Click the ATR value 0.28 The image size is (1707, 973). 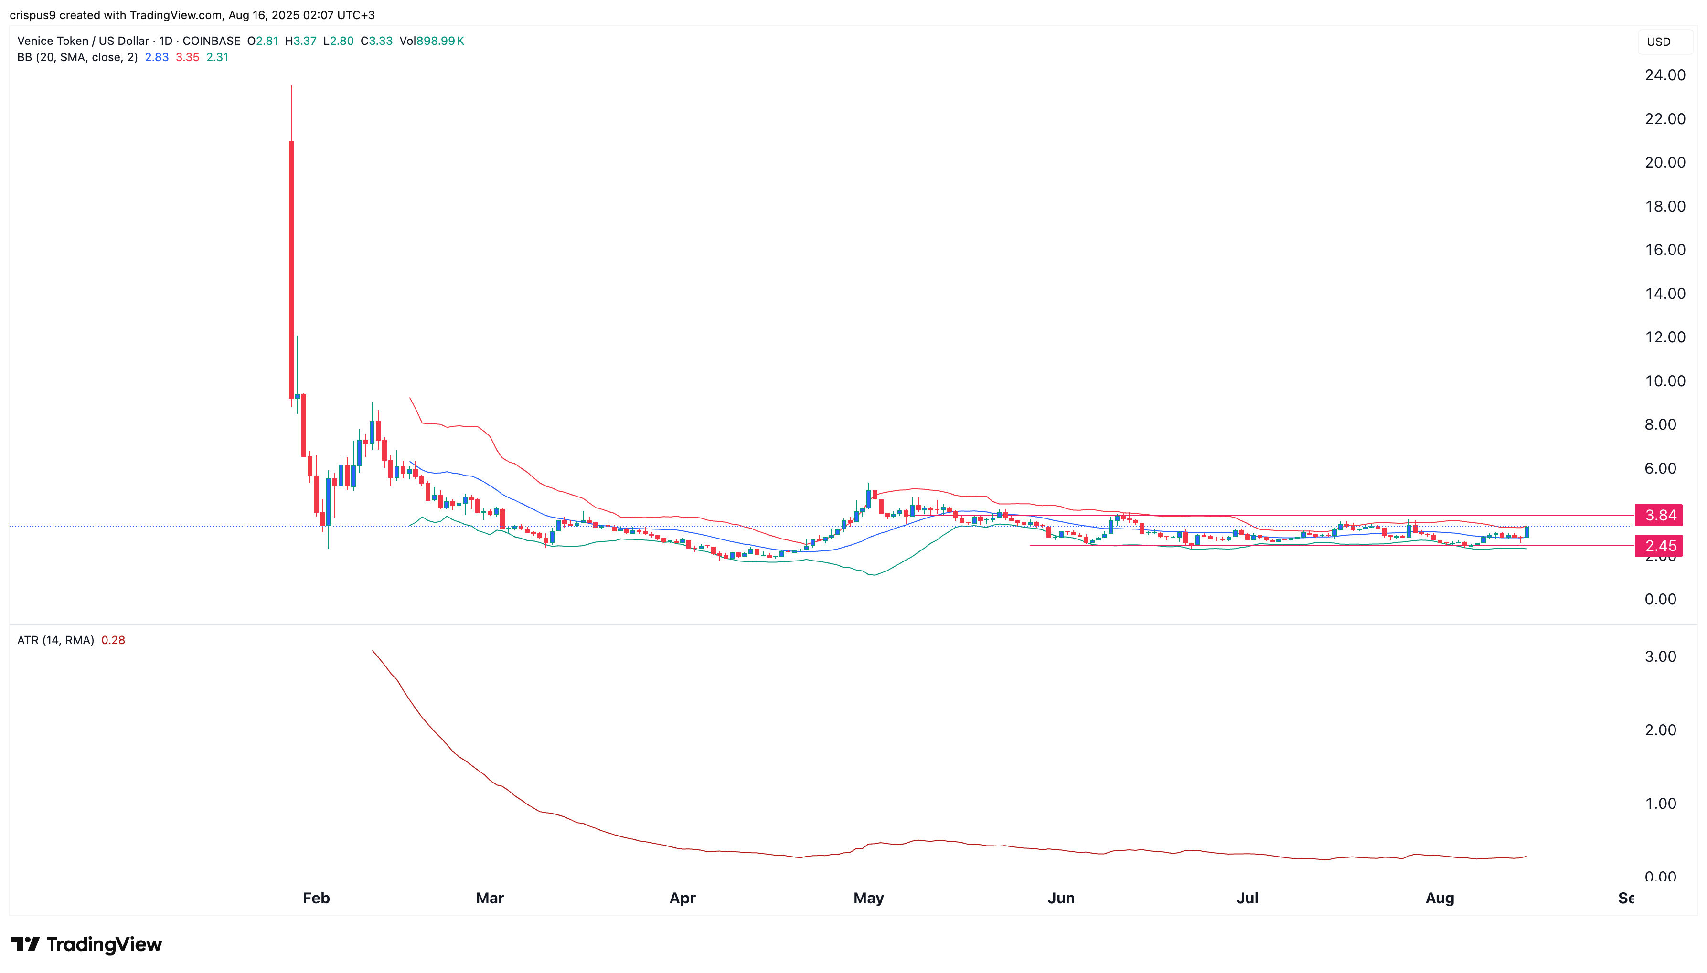(x=113, y=640)
